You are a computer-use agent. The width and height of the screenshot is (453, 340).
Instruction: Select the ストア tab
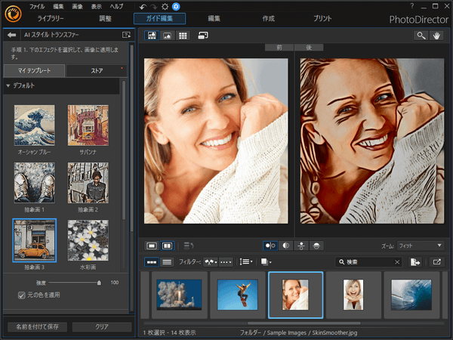coord(97,71)
